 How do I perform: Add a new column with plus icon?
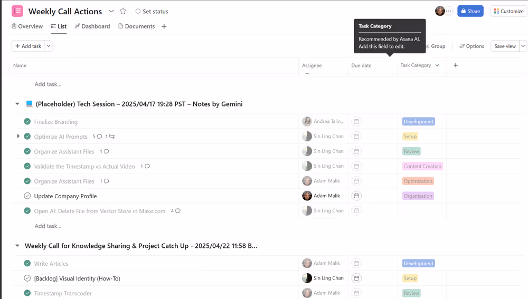456,65
